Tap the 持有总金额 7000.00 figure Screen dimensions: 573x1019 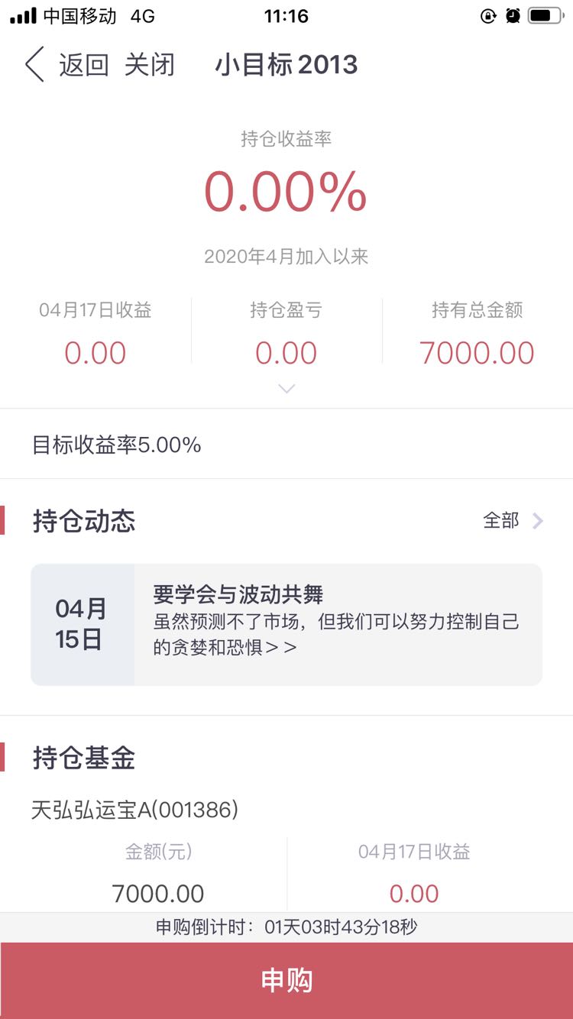(477, 353)
